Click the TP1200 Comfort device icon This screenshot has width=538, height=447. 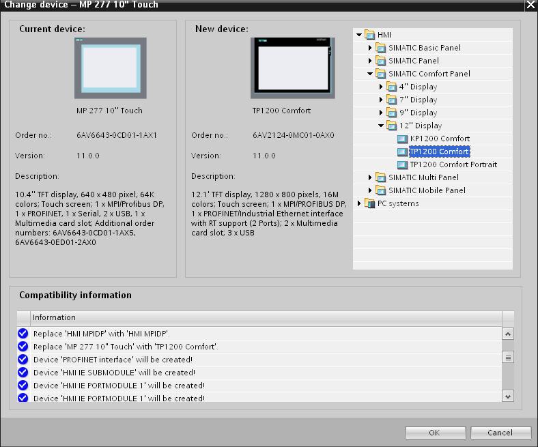tap(402, 152)
